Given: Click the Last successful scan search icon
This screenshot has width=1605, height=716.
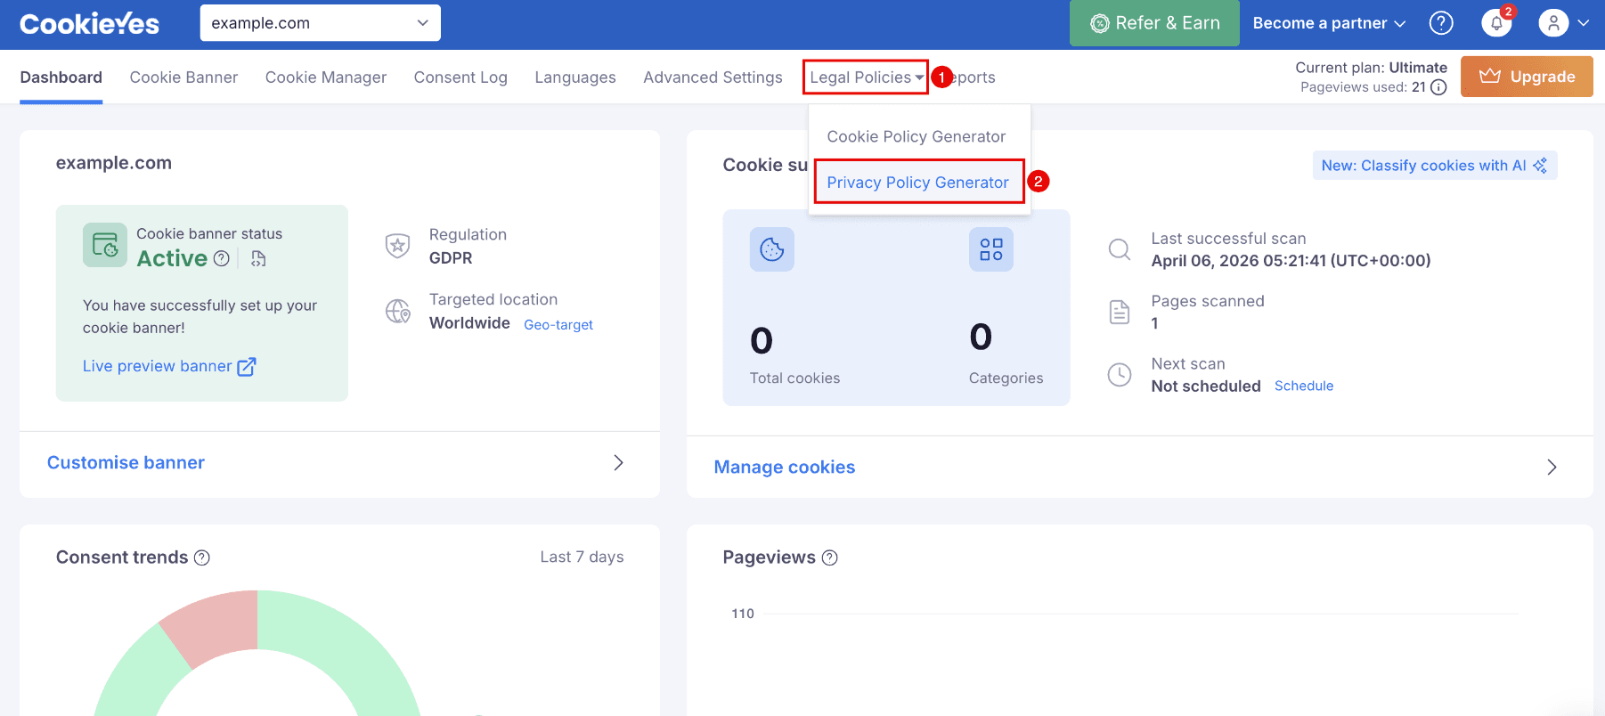Looking at the screenshot, I should click(1120, 249).
